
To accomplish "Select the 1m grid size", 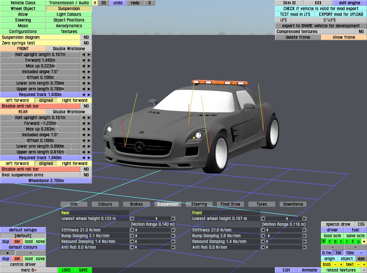I will pos(338,253).
